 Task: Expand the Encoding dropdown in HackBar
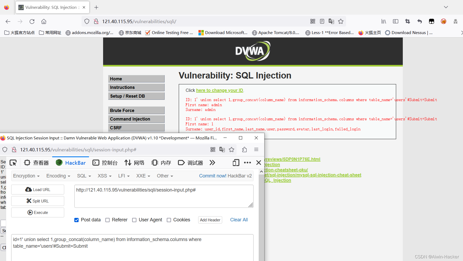click(x=58, y=176)
